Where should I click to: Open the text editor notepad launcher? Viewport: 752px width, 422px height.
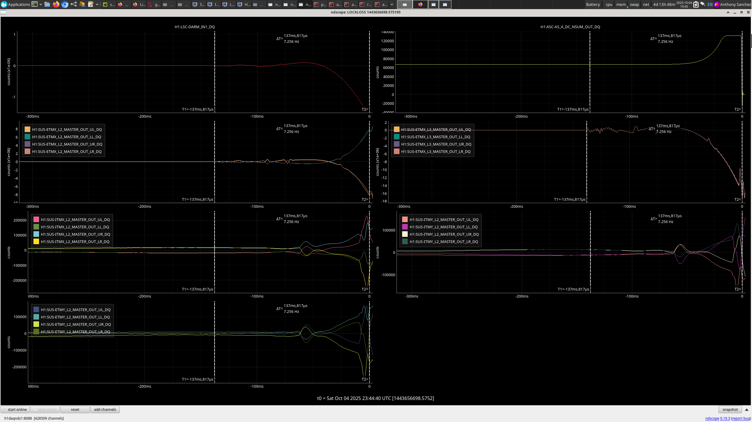(91, 4)
